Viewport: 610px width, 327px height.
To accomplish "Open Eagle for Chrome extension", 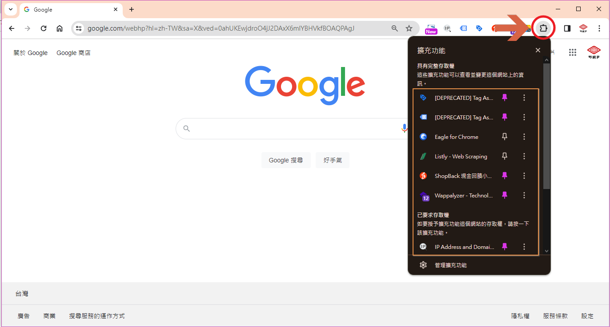I will pos(456,137).
